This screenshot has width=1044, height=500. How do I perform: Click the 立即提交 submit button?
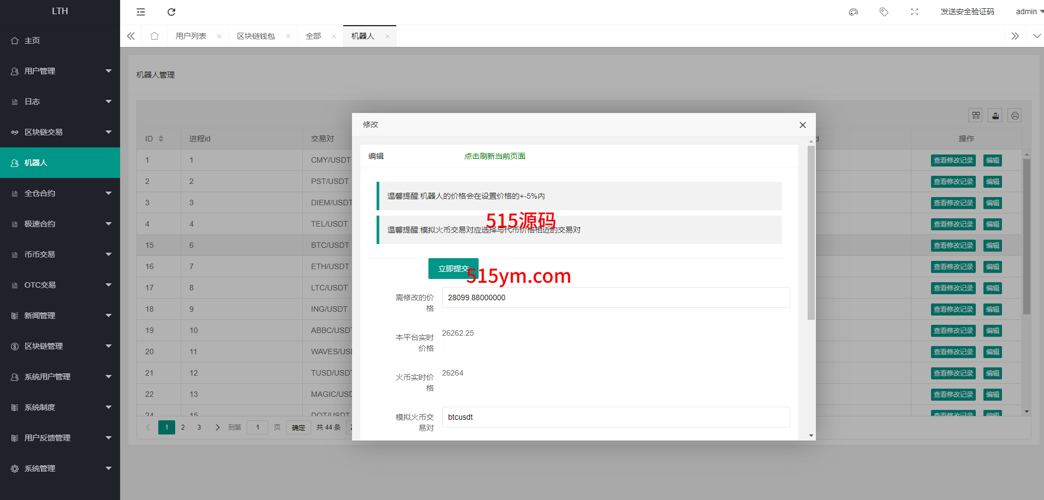coord(453,269)
